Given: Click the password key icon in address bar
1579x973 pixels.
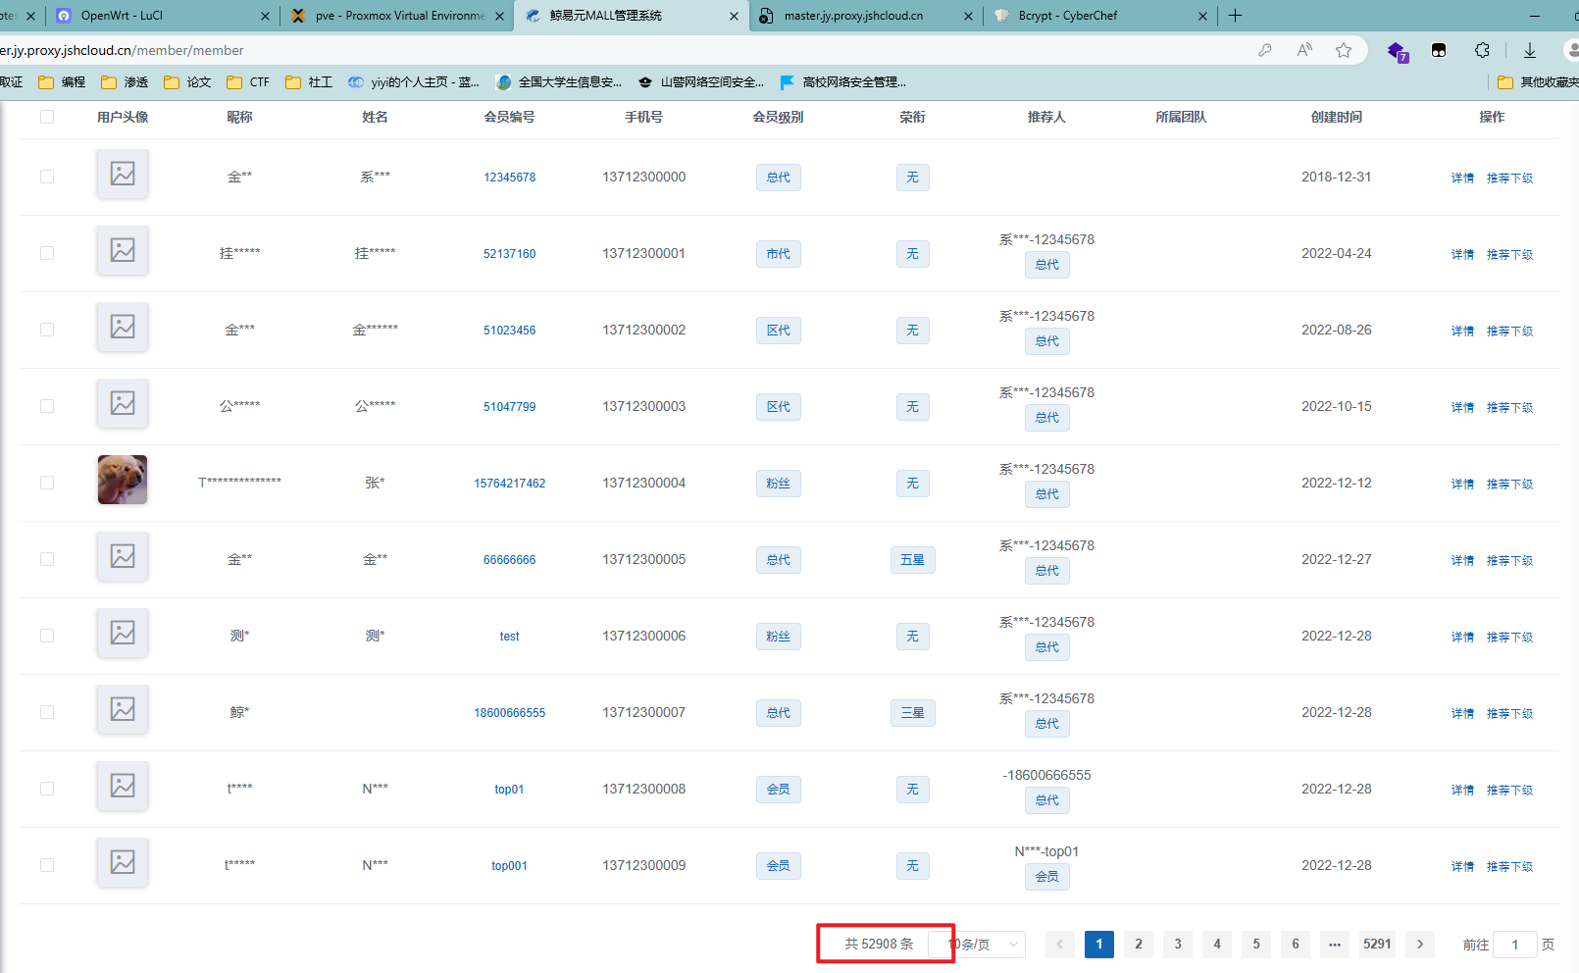Looking at the screenshot, I should 1265,50.
